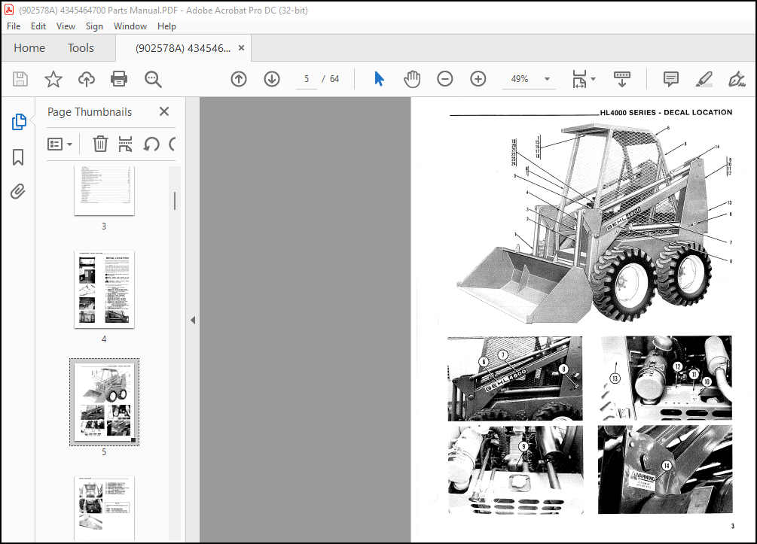Open the Bookmarks panel icon

click(18, 157)
